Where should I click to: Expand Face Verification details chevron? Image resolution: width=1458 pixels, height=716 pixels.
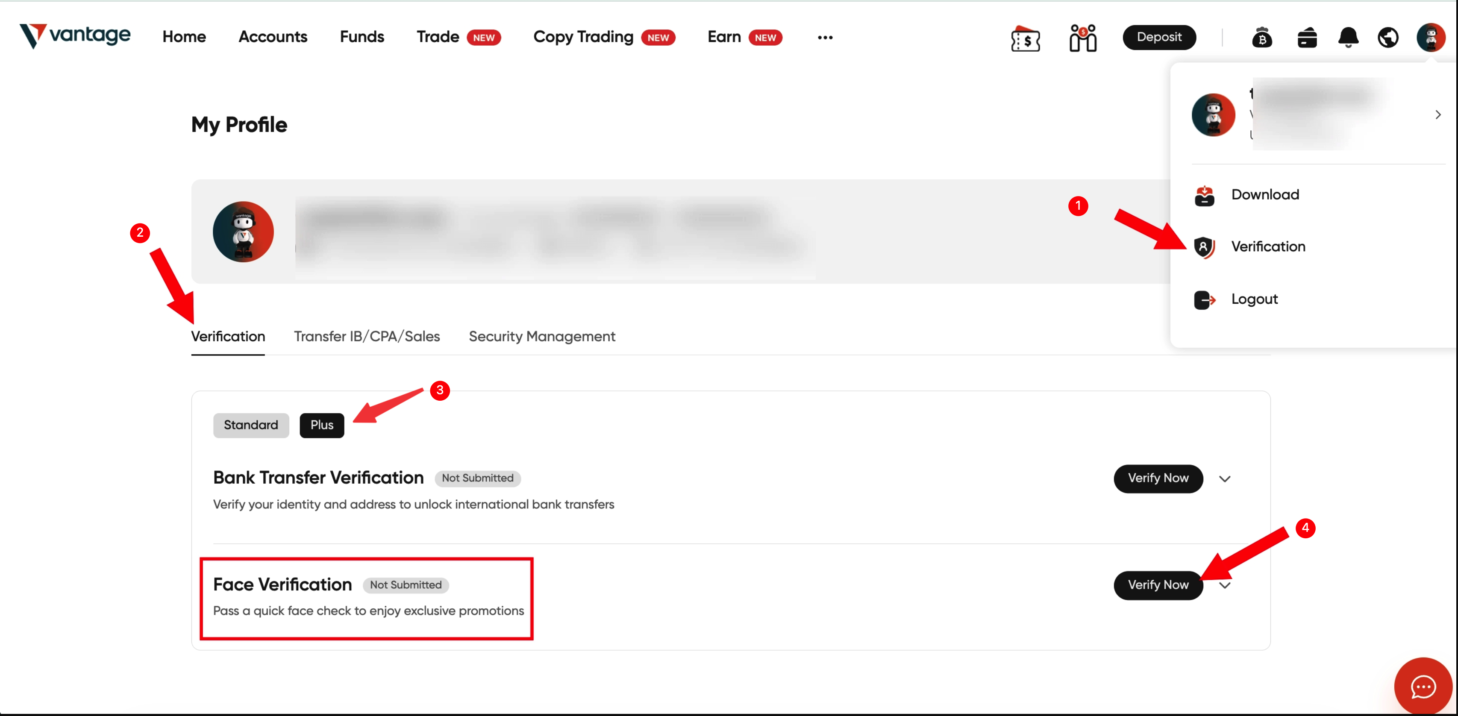pos(1225,585)
